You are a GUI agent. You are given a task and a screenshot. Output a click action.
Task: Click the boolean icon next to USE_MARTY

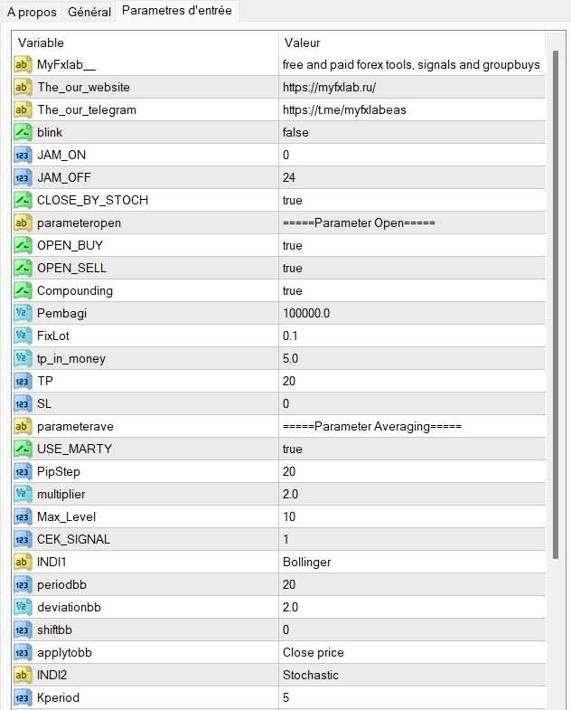tap(23, 449)
